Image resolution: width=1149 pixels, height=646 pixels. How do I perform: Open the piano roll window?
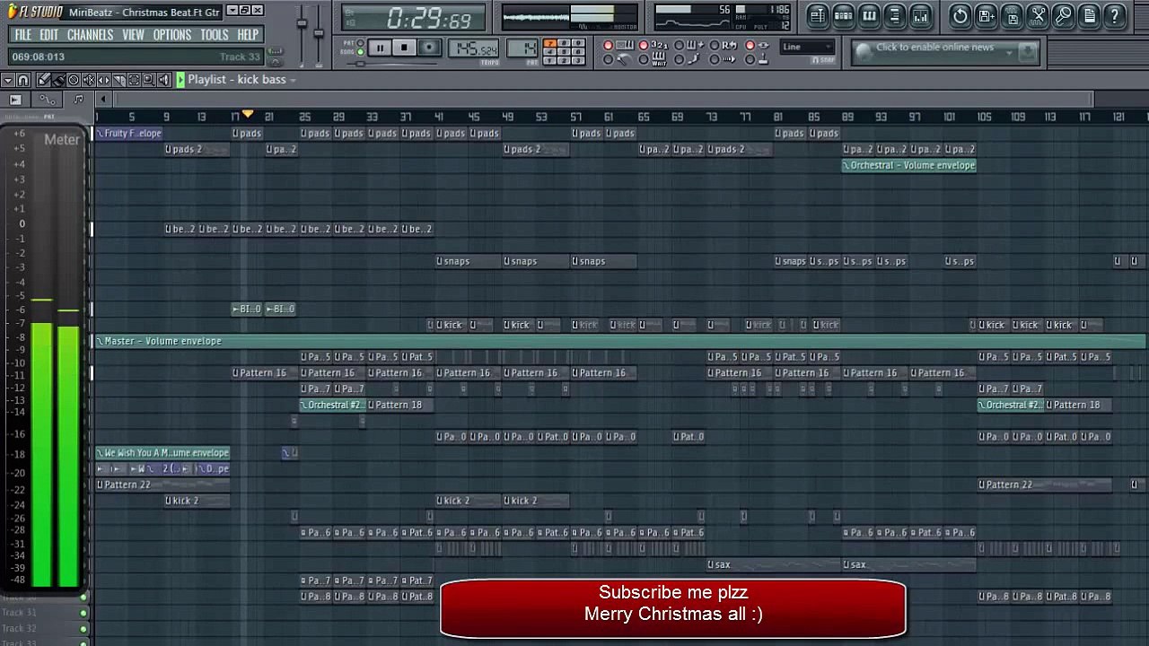[x=869, y=15]
